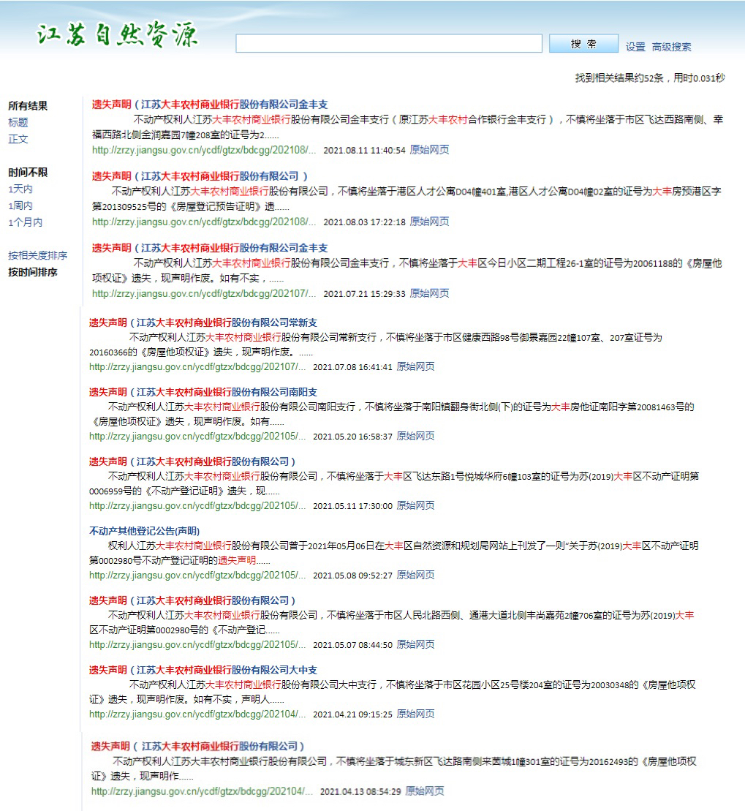The width and height of the screenshot is (745, 811).
Task: Click the green URL of 2021.08.11 result
Action: pyautogui.click(x=204, y=150)
